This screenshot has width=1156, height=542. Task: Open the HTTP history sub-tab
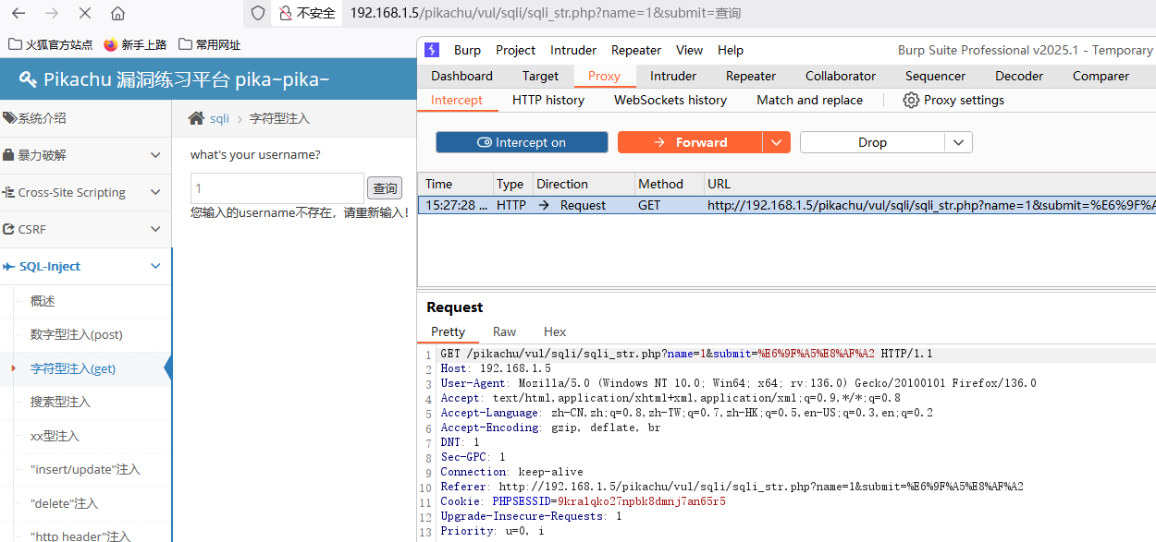548,100
